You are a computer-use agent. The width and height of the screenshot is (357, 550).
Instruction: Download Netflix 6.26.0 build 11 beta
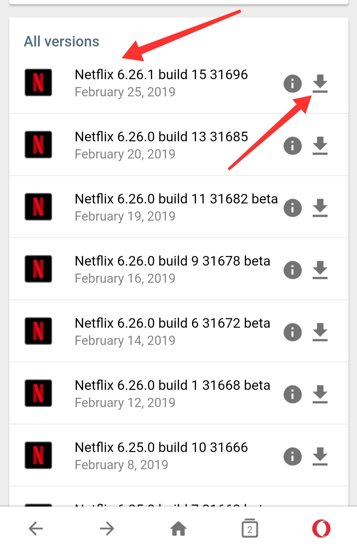pos(320,208)
